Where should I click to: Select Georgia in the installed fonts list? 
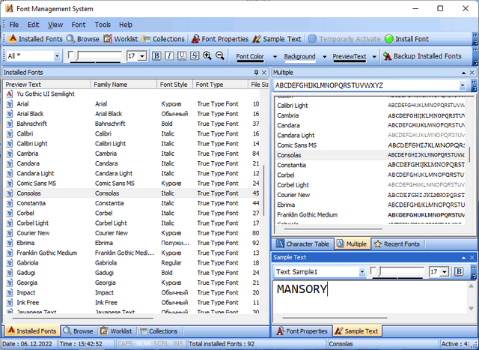(28, 283)
